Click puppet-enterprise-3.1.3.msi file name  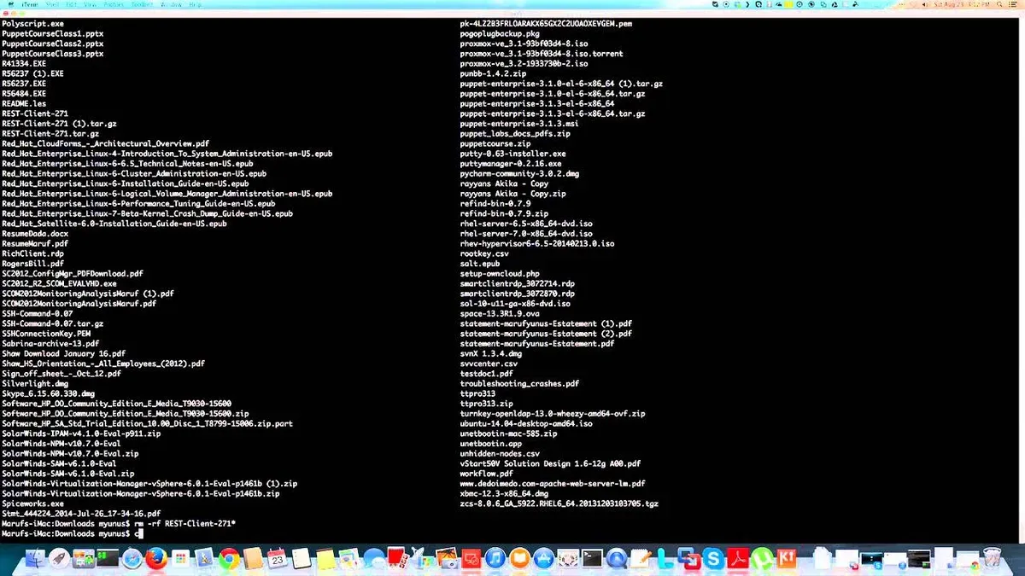pyautogui.click(x=519, y=124)
